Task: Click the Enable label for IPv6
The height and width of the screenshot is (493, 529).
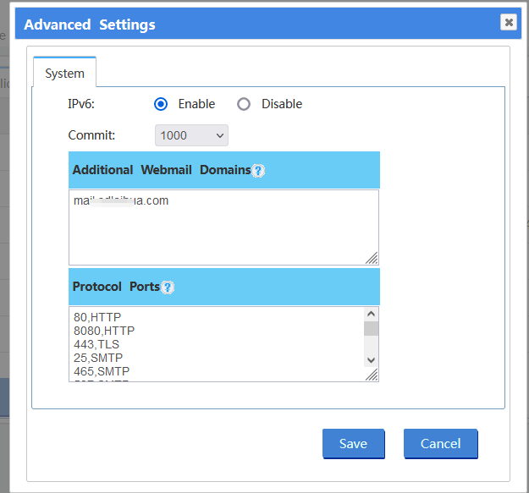Action: click(x=196, y=104)
